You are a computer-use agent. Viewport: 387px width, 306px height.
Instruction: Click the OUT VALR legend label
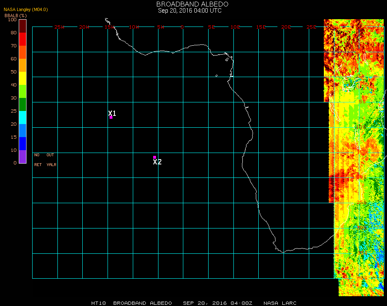click(51, 160)
